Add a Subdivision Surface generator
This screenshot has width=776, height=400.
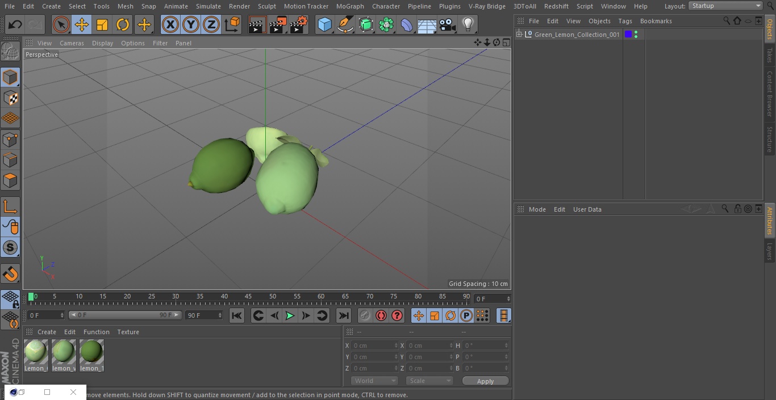[366, 24]
